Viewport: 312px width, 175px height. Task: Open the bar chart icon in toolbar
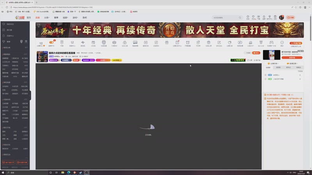click(250, 42)
